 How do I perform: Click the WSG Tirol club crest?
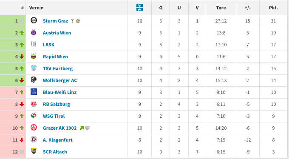pyautogui.click(x=34, y=116)
